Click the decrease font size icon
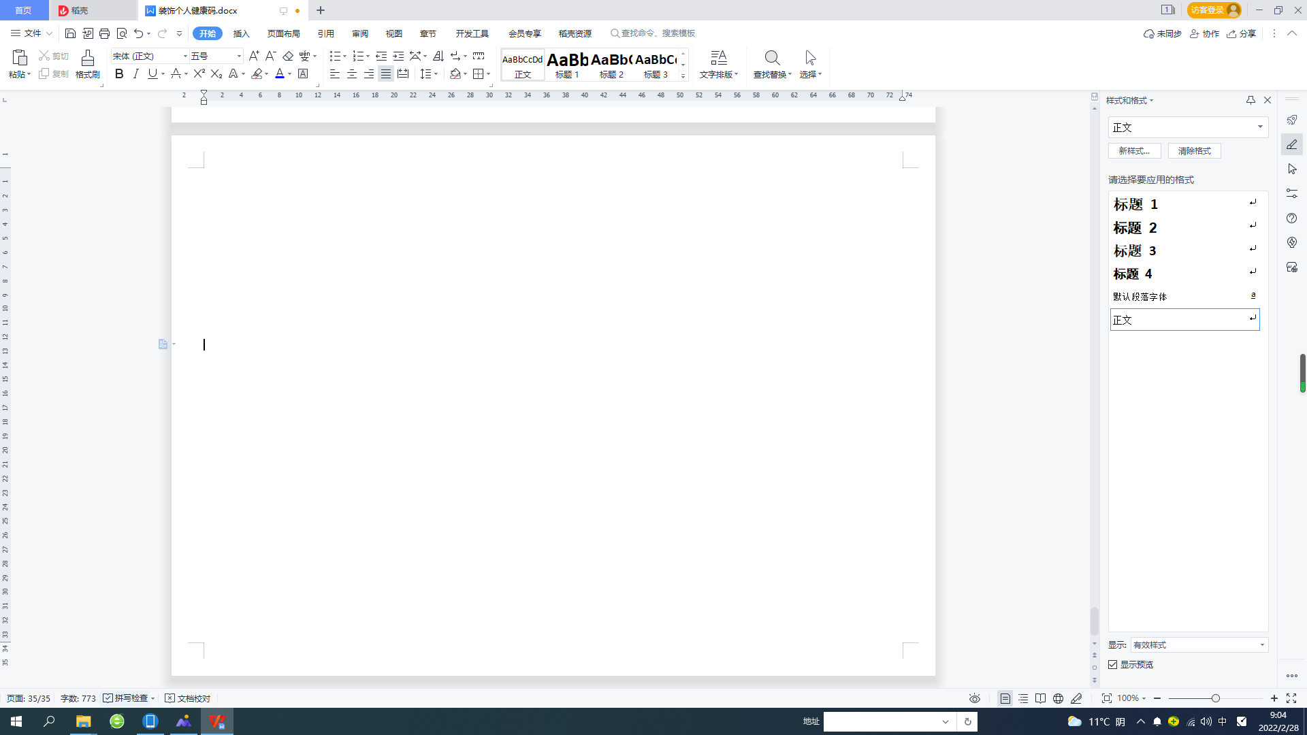This screenshot has width=1307, height=735. click(270, 56)
